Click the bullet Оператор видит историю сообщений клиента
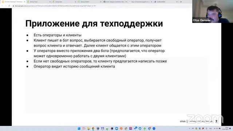The width and height of the screenshot is (233, 131). click(x=74, y=66)
